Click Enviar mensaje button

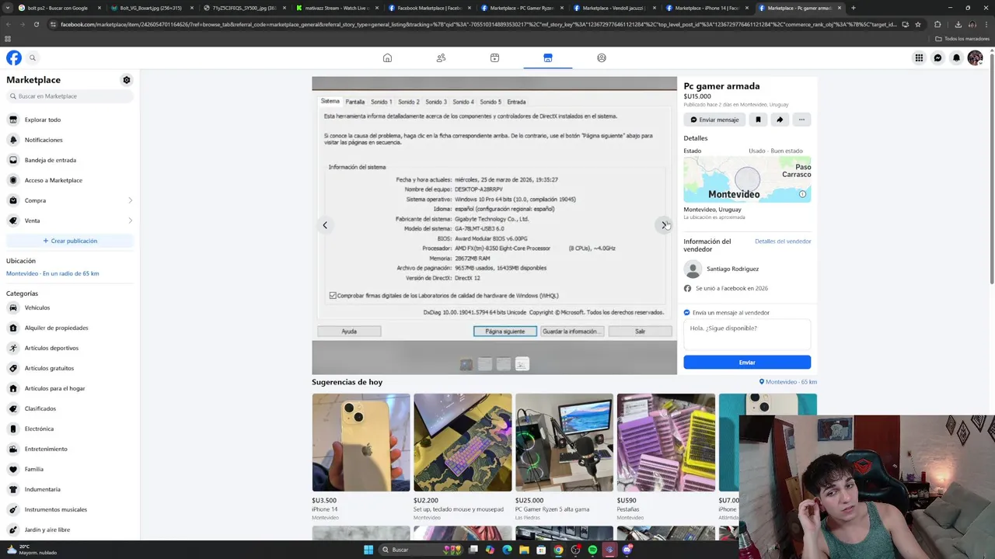point(714,120)
